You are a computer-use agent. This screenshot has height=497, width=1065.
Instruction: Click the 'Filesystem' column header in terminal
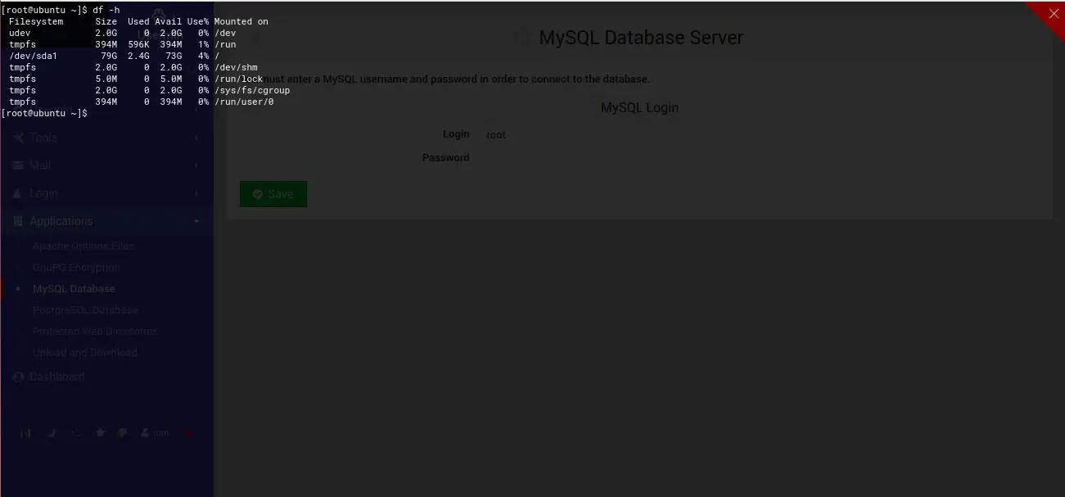coord(36,21)
